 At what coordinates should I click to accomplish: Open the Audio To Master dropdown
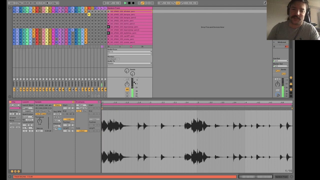coord(129,63)
